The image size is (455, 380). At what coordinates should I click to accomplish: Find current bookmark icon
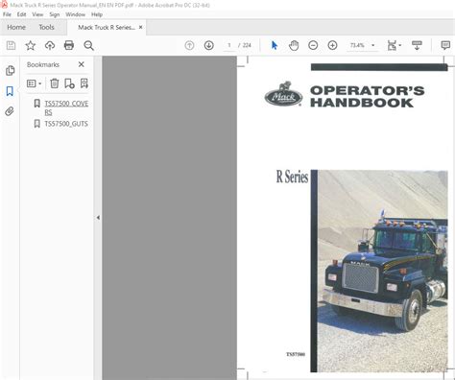(84, 83)
